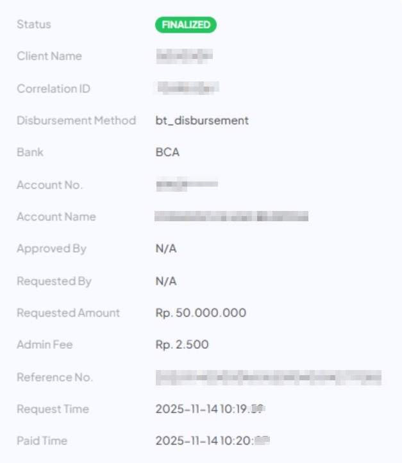Select the Correlation ID label
Screen dimensions: 402x463
coord(53,88)
